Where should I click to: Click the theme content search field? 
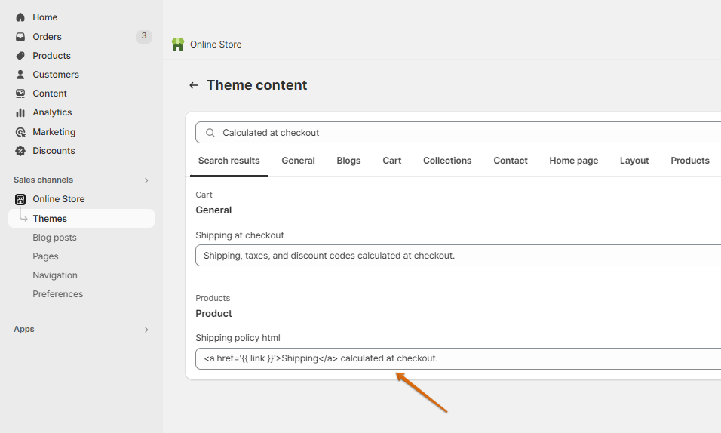coord(468,133)
